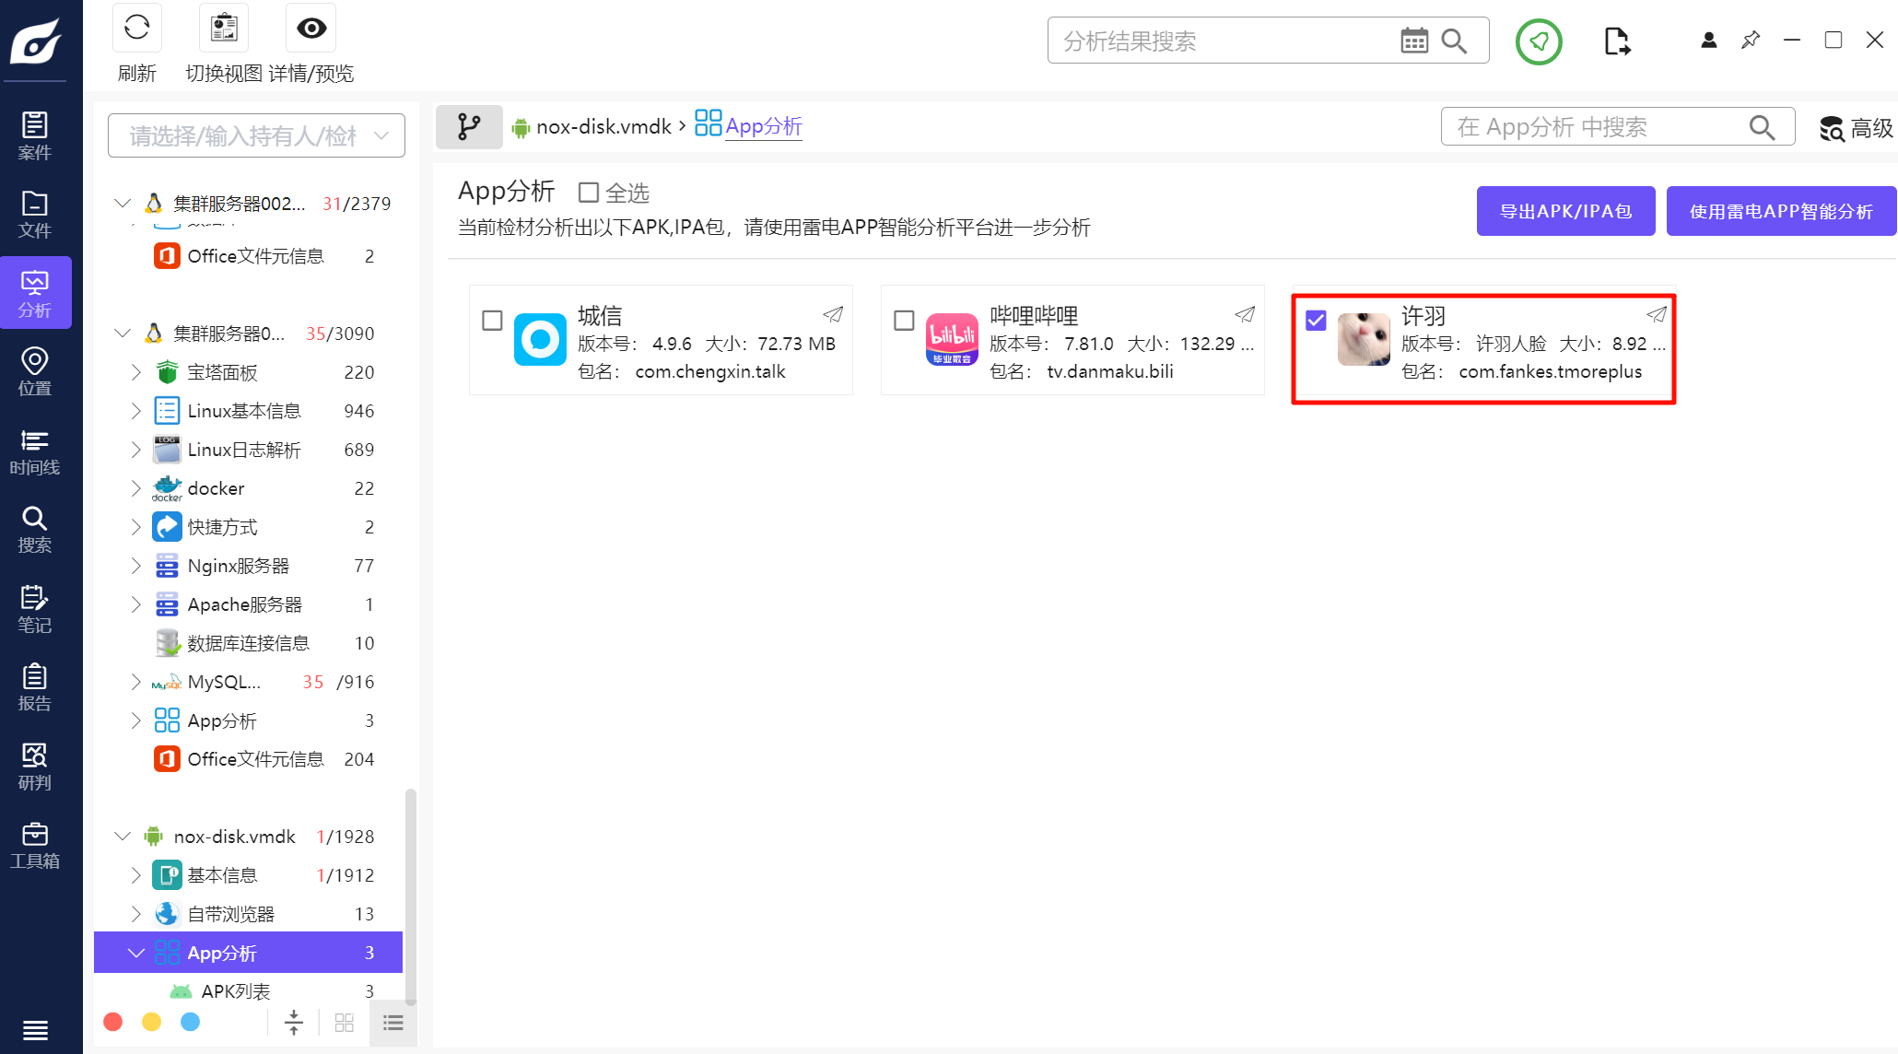The width and height of the screenshot is (1898, 1054).
Task: Select the Nginx服务器 tree item
Action: point(238,566)
